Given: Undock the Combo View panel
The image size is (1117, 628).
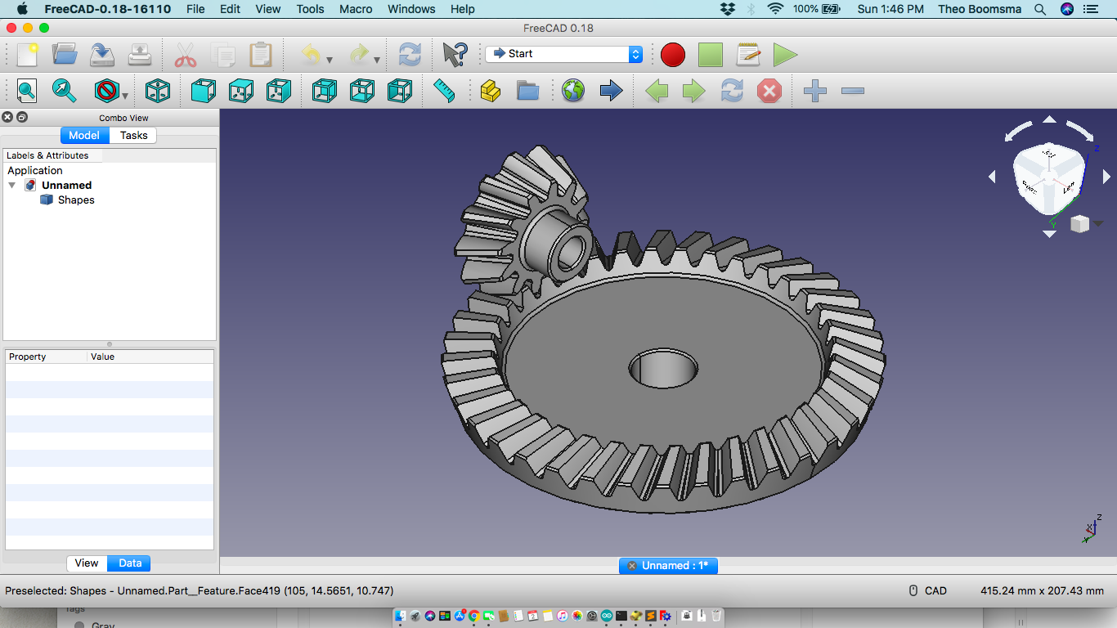Looking at the screenshot, I should coord(21,117).
